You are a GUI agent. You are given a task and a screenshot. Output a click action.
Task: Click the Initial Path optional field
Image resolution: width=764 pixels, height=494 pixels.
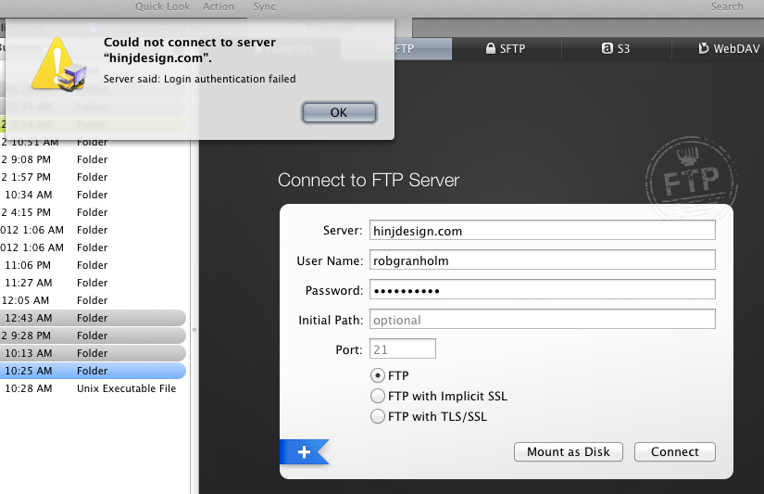point(543,320)
